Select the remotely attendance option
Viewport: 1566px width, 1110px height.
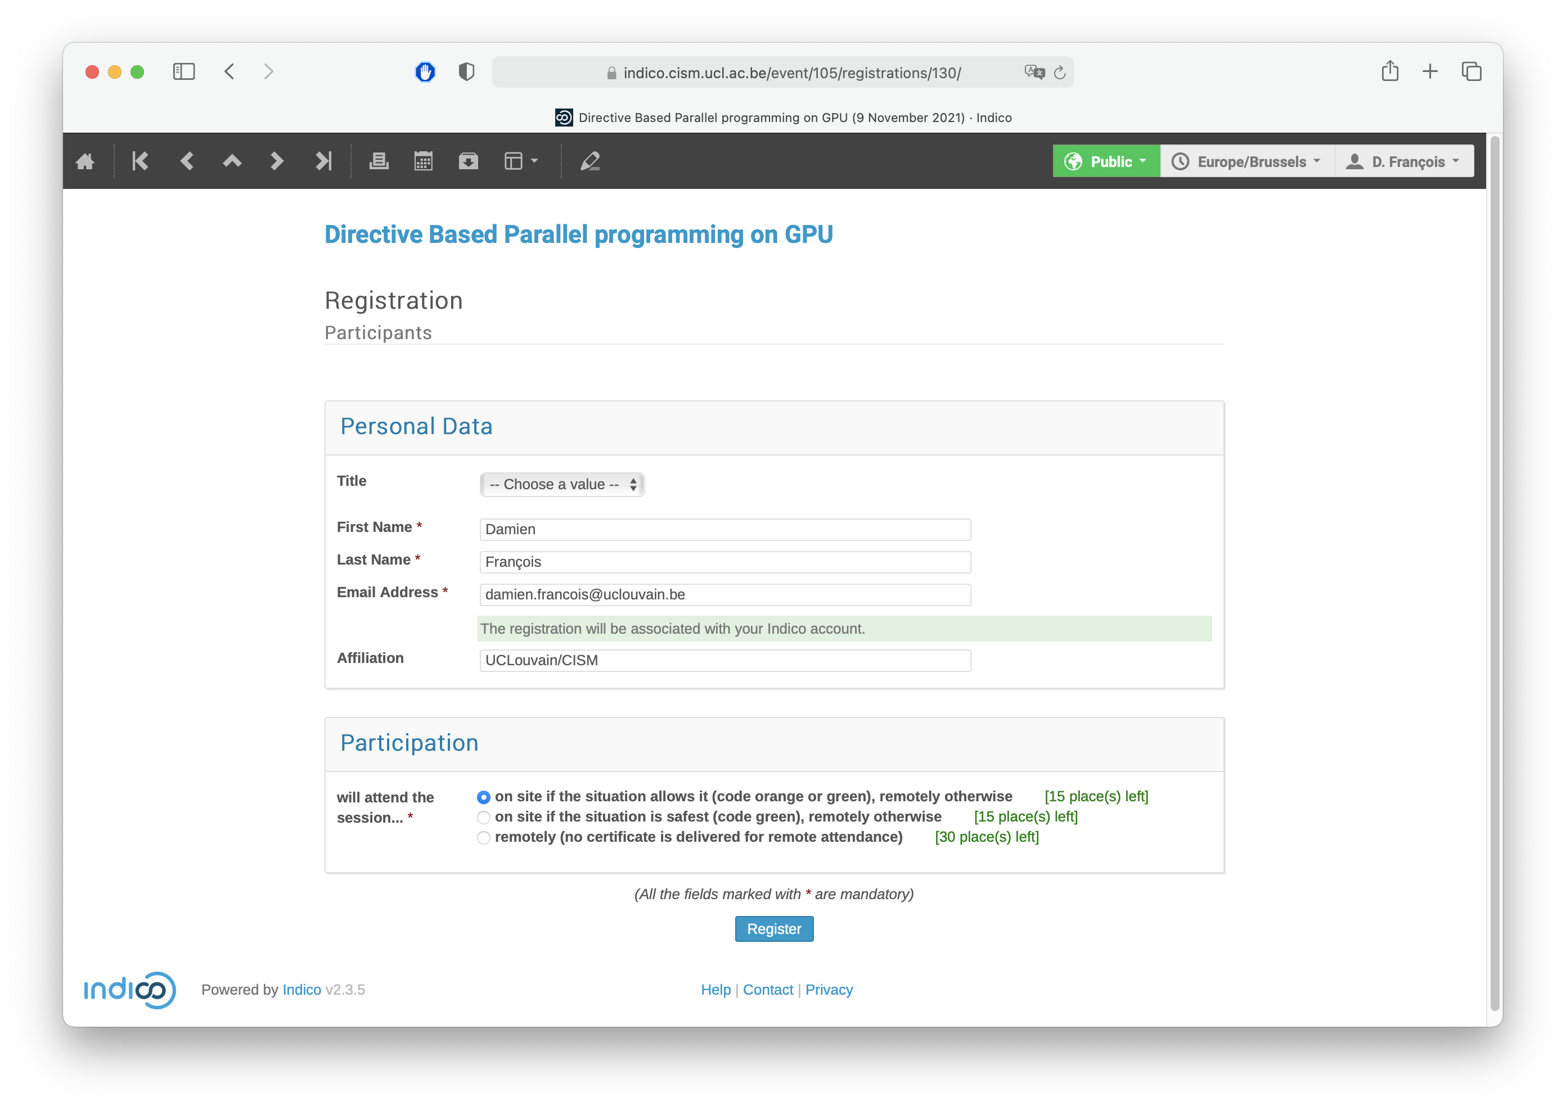[484, 838]
